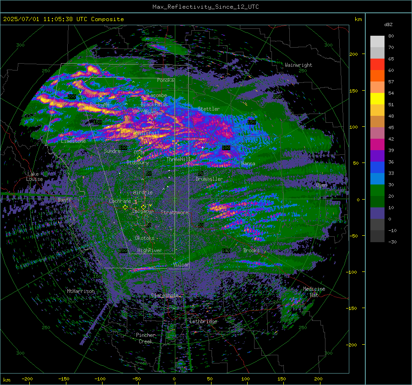
Task: Click the km unit label at bottom-left corner
Action: 6,380
